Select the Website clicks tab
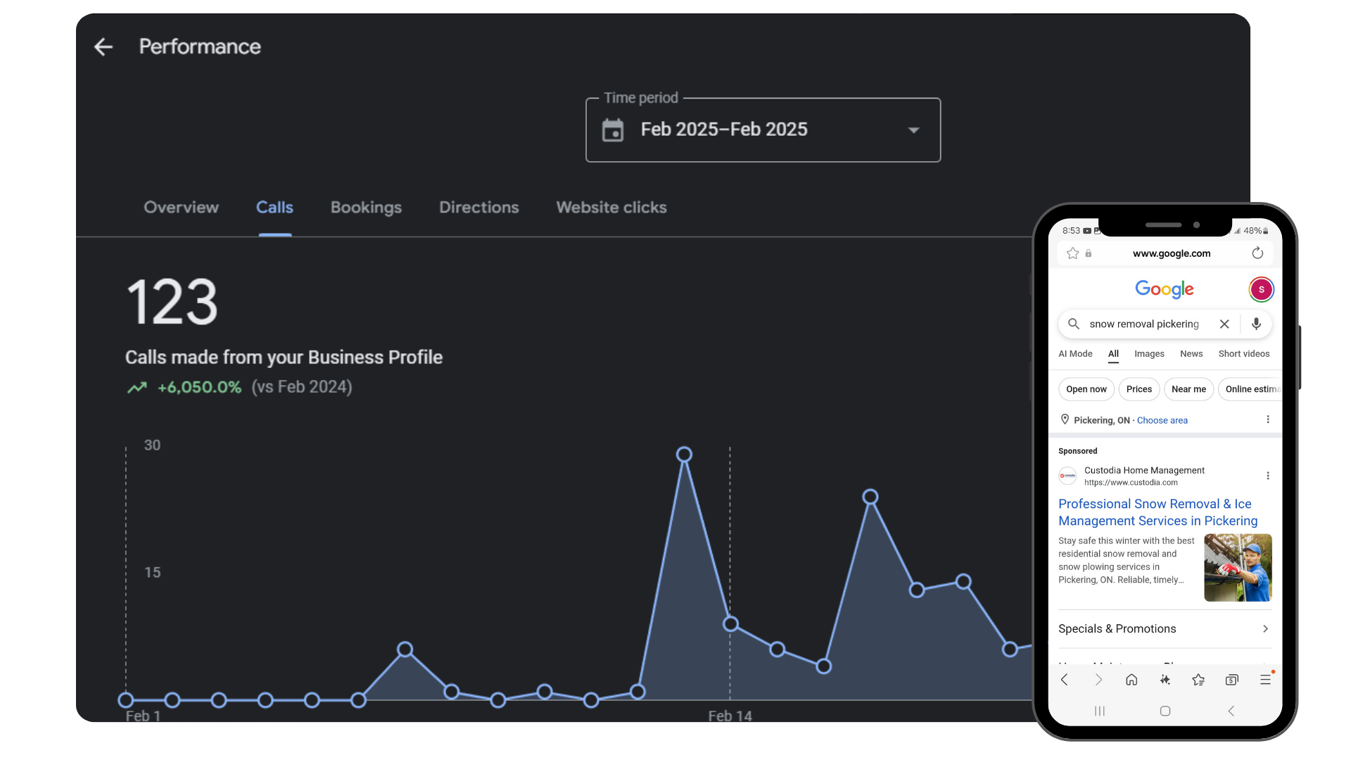Image resolution: width=1351 pixels, height=760 pixels. [x=611, y=208]
